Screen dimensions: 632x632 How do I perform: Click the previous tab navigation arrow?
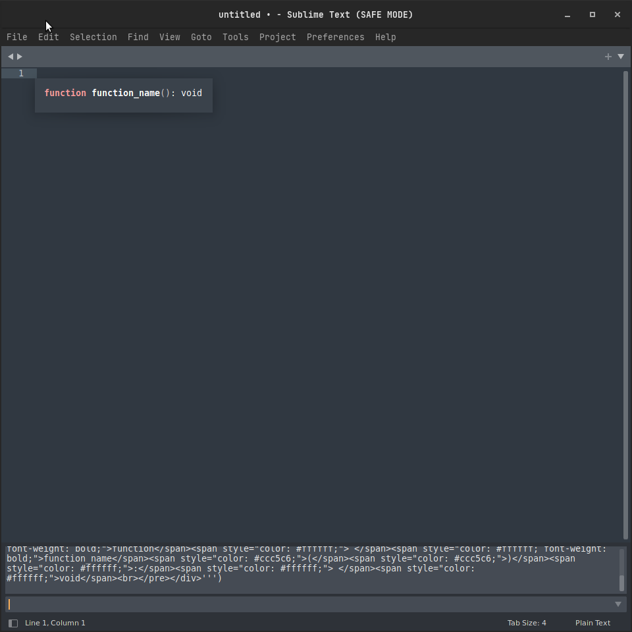coord(9,56)
